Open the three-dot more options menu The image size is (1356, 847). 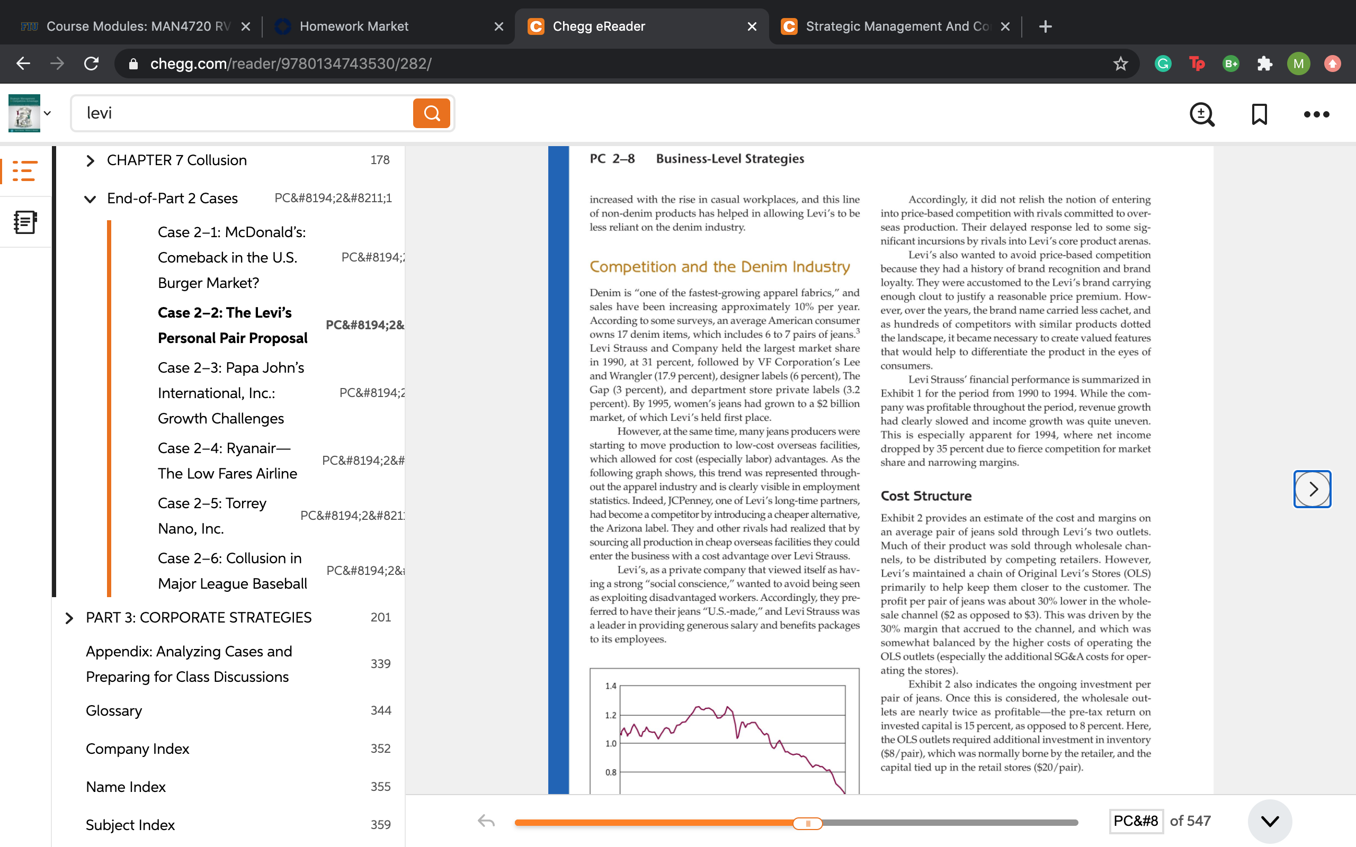1316,114
